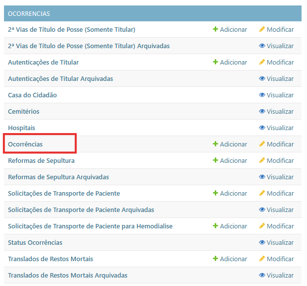Open the Cemitérios link
The image size is (307, 286).
coord(23,111)
